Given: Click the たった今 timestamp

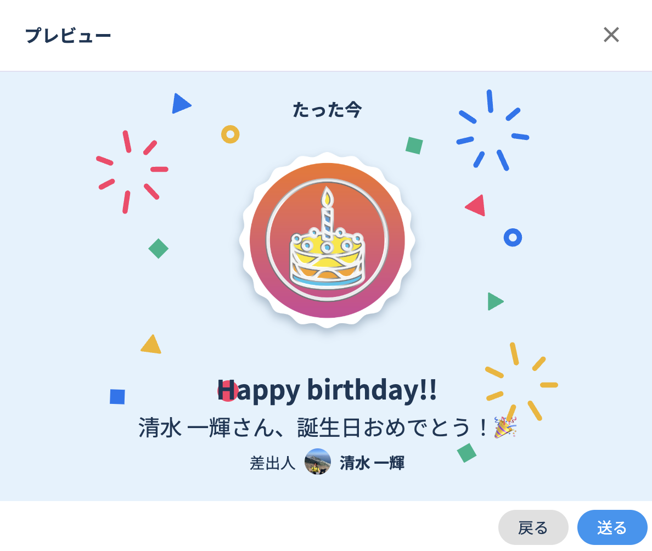Looking at the screenshot, I should (x=327, y=110).
